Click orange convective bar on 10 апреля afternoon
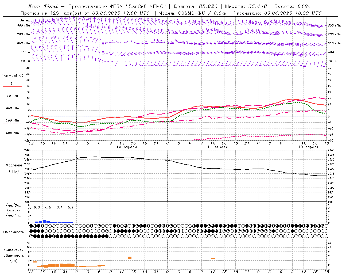 [x=130, y=258]
